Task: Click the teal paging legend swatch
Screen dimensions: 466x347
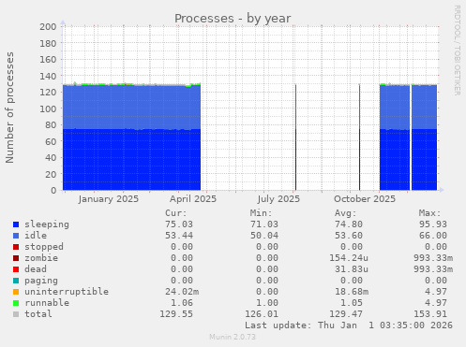Action: tap(16, 281)
